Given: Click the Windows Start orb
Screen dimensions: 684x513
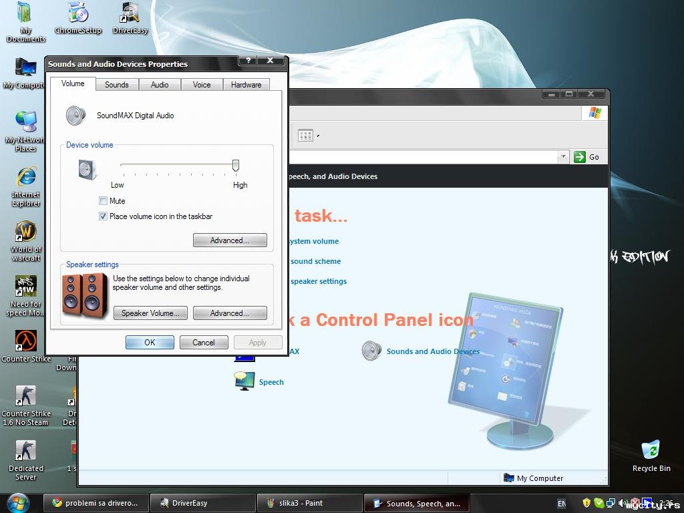Looking at the screenshot, I should pos(18,503).
